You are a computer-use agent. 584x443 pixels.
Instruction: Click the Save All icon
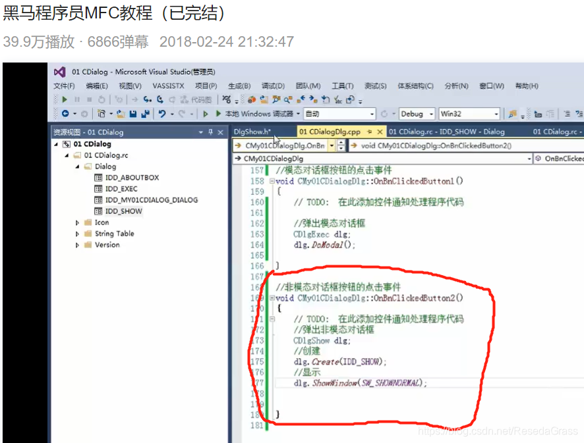tap(145, 113)
